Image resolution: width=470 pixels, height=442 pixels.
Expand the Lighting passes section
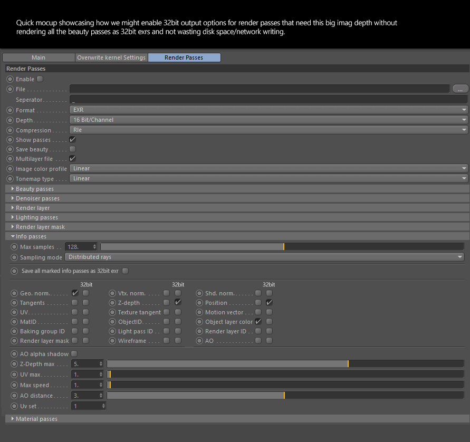point(237,217)
